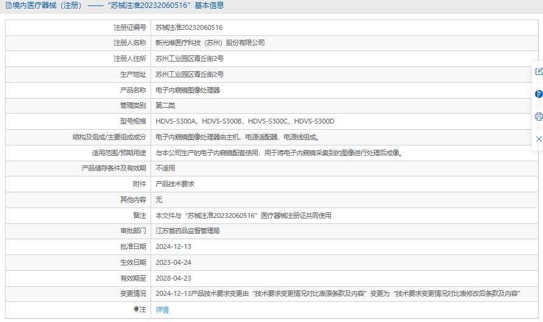Select the model list starting with HDVS-S300A
Screen dimensions: 543x322
click(245, 121)
